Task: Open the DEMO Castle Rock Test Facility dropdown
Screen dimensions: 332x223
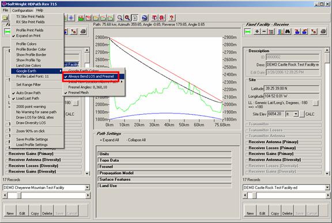Action: (327, 187)
